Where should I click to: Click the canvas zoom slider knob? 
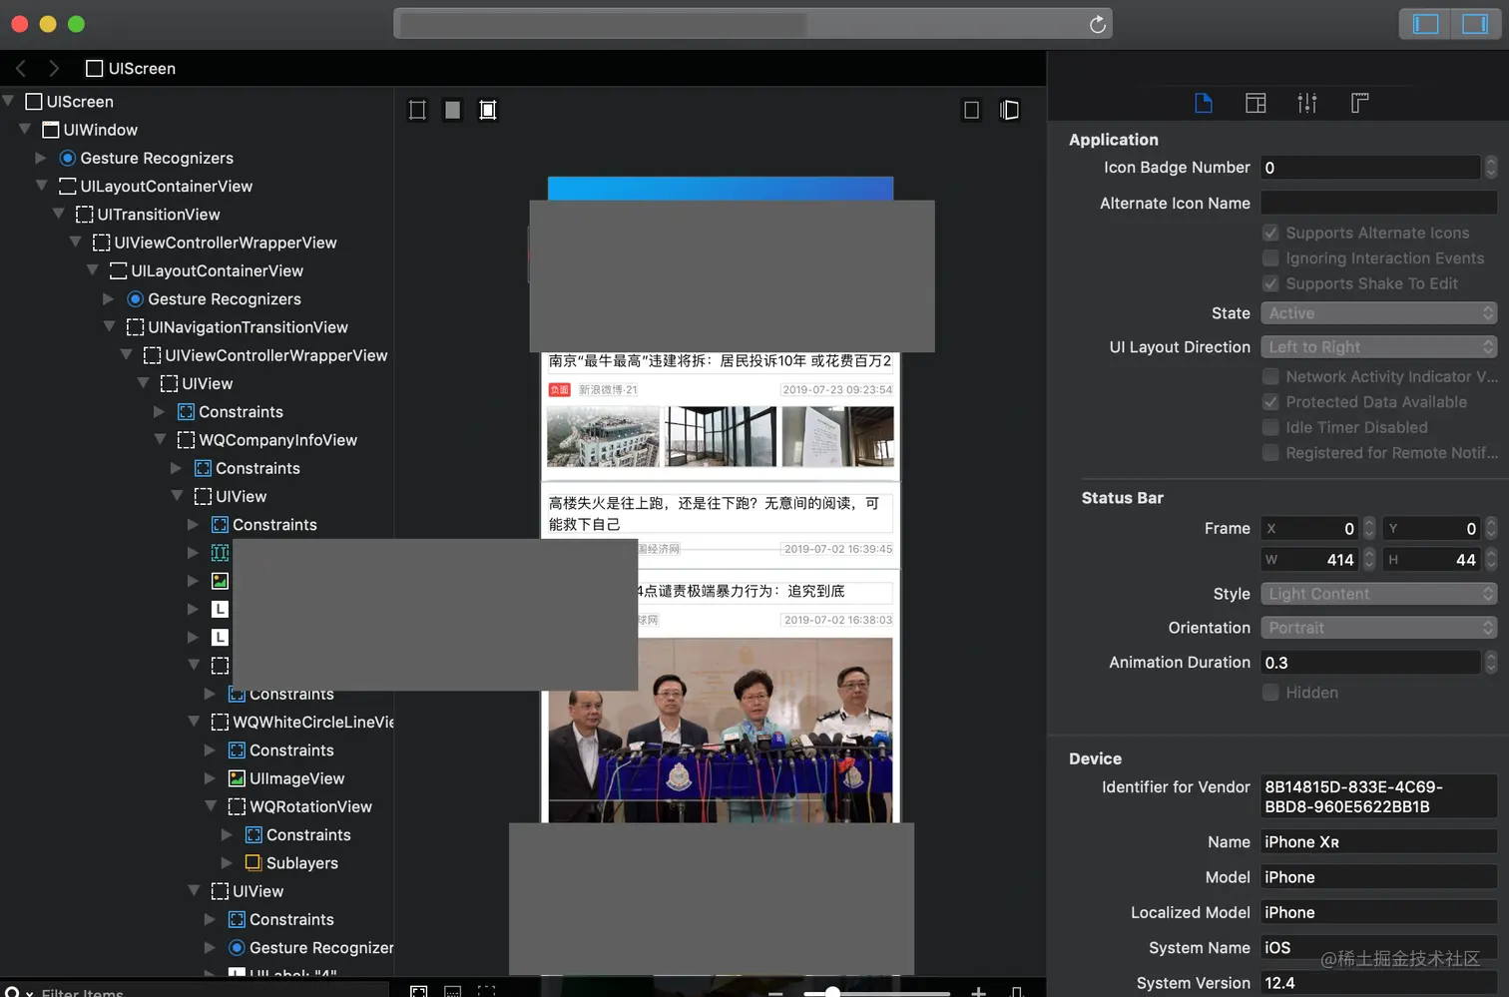click(832, 992)
